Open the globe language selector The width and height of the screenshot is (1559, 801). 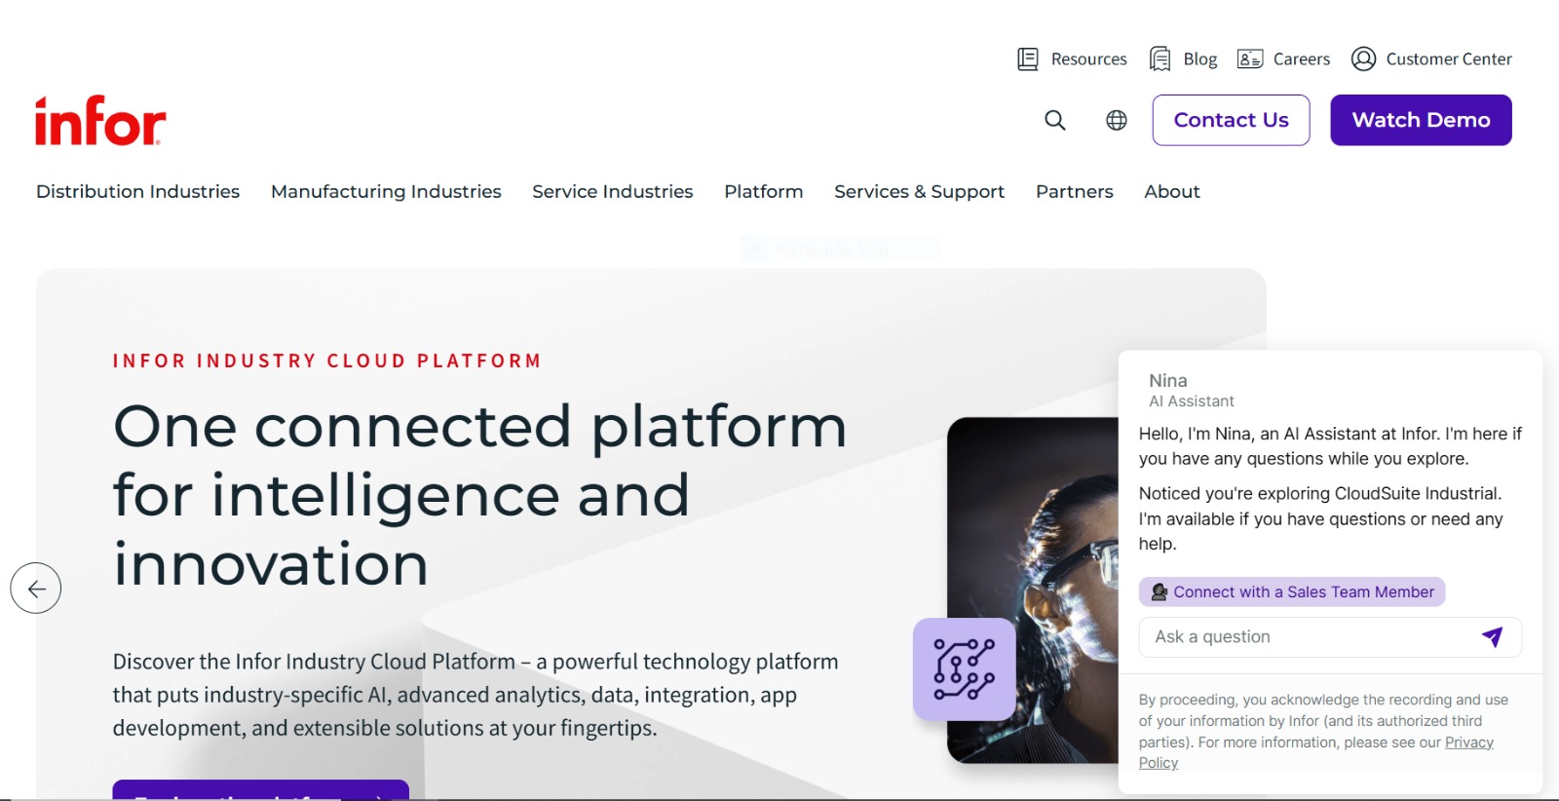(x=1117, y=120)
